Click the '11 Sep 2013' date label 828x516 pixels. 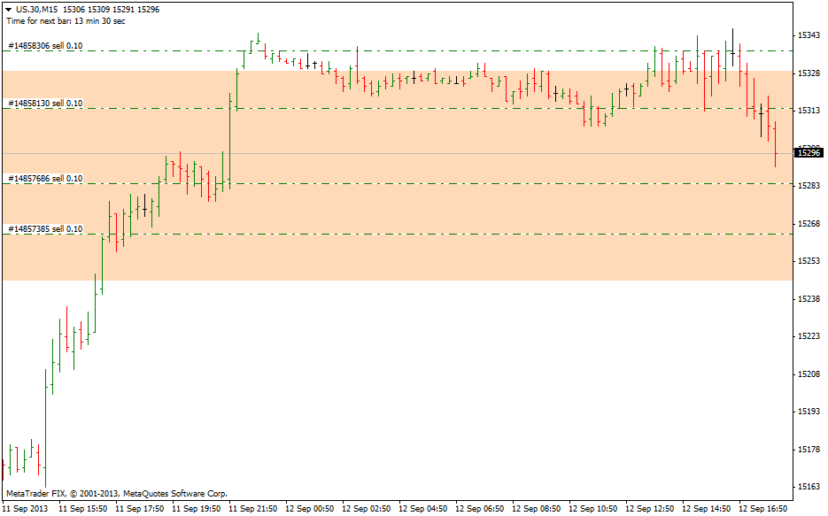click(x=26, y=509)
